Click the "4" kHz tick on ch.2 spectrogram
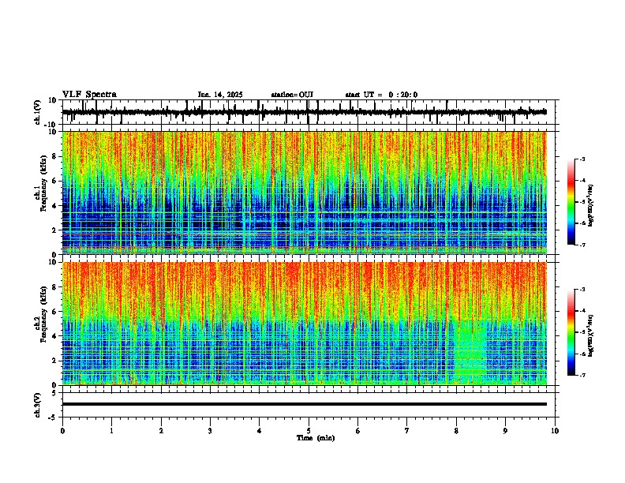The width and height of the screenshot is (625, 483). (x=55, y=336)
